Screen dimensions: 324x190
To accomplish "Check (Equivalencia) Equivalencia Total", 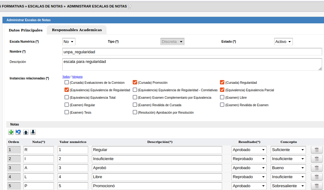I will [x=67, y=97].
